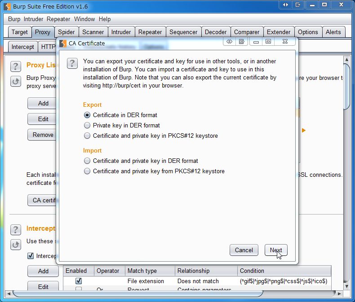Viewport: 355px width, 302px height.
Task: Switch to the Scanner tab
Action: click(93, 32)
